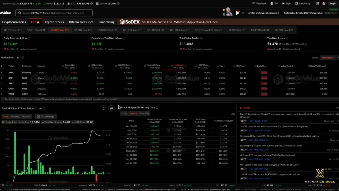Click info icon beside Total Value Traded

pos(202,38)
